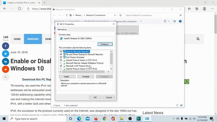Screen dimensions: 217x122
Task: Open Edge Collections icon
Action: [197, 9]
